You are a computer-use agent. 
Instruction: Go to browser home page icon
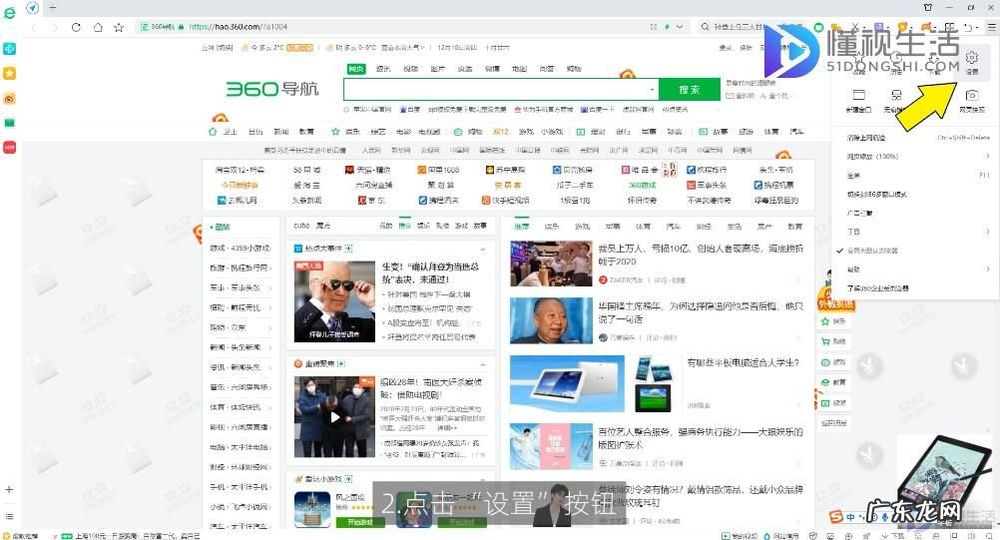[x=98, y=27]
